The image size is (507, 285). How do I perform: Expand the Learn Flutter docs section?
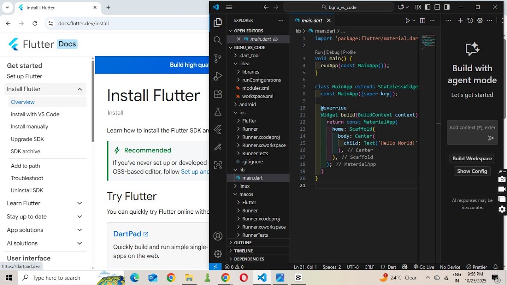tap(80, 203)
